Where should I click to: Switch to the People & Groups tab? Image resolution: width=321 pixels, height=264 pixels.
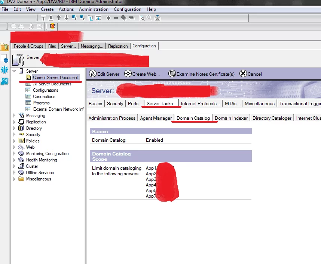coord(28,46)
